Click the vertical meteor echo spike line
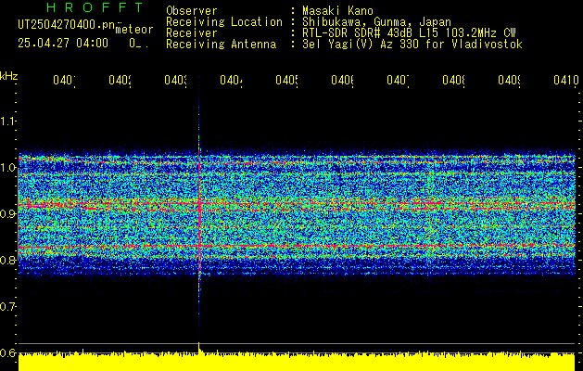Screen dimensions: 583x371 [199, 209]
